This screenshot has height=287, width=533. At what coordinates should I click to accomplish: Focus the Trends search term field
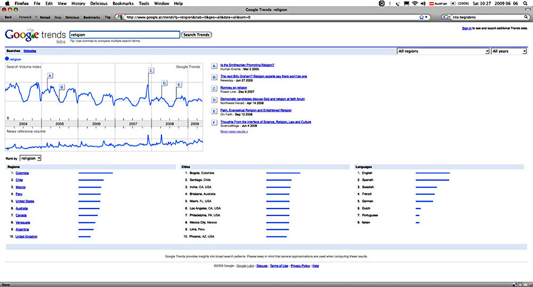tap(125, 35)
